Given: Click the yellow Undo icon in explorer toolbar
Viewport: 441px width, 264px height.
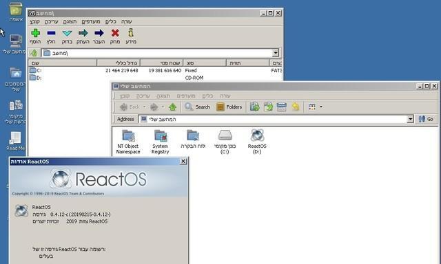Looking at the screenshot, I should (296, 107).
